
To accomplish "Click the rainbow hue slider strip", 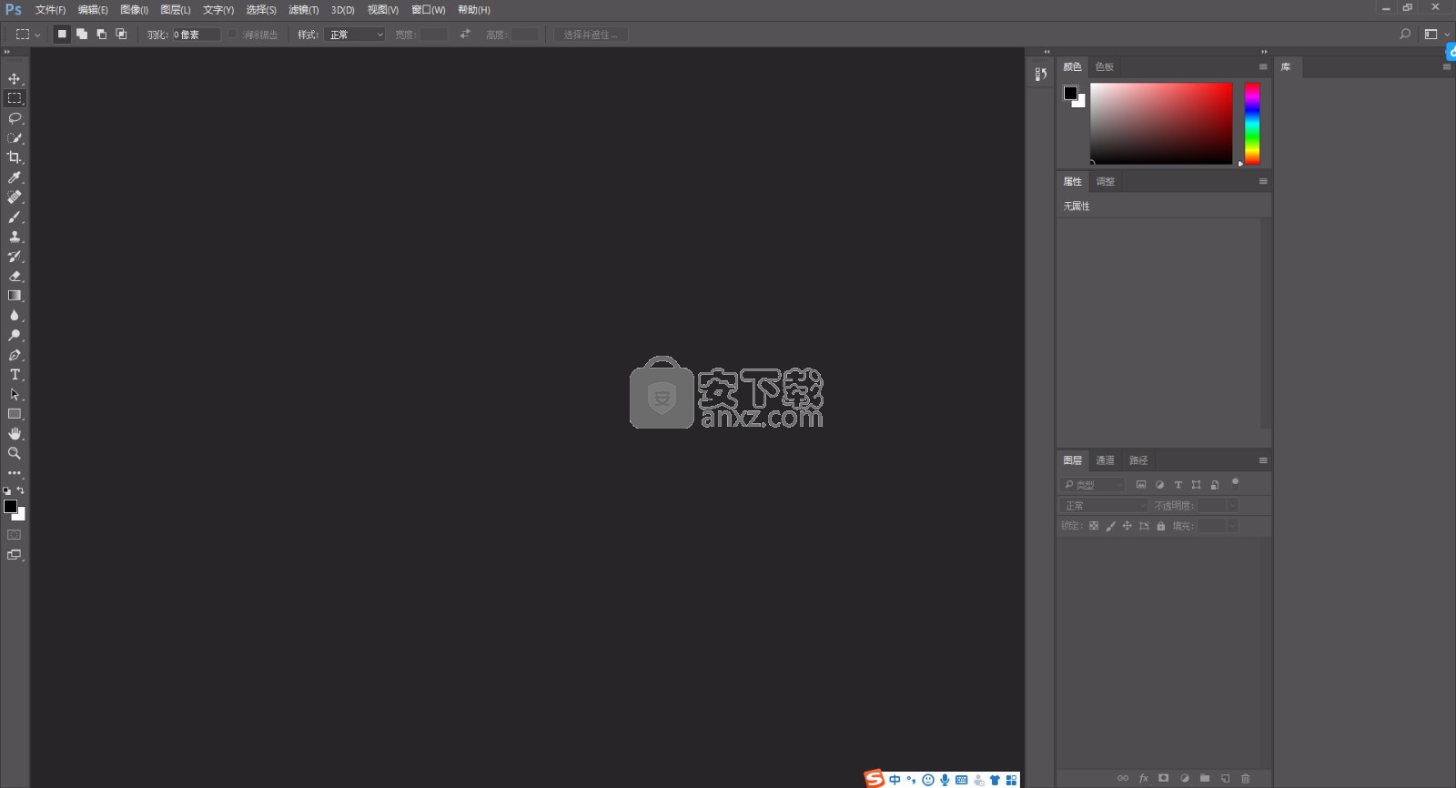I will point(1252,124).
